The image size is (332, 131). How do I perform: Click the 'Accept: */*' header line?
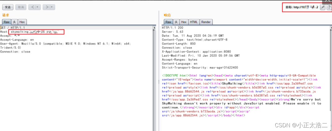(x=10, y=36)
